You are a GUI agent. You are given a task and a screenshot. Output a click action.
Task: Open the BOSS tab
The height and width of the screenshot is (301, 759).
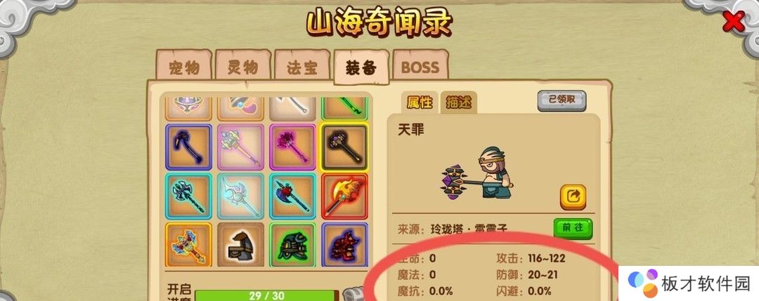(x=420, y=67)
